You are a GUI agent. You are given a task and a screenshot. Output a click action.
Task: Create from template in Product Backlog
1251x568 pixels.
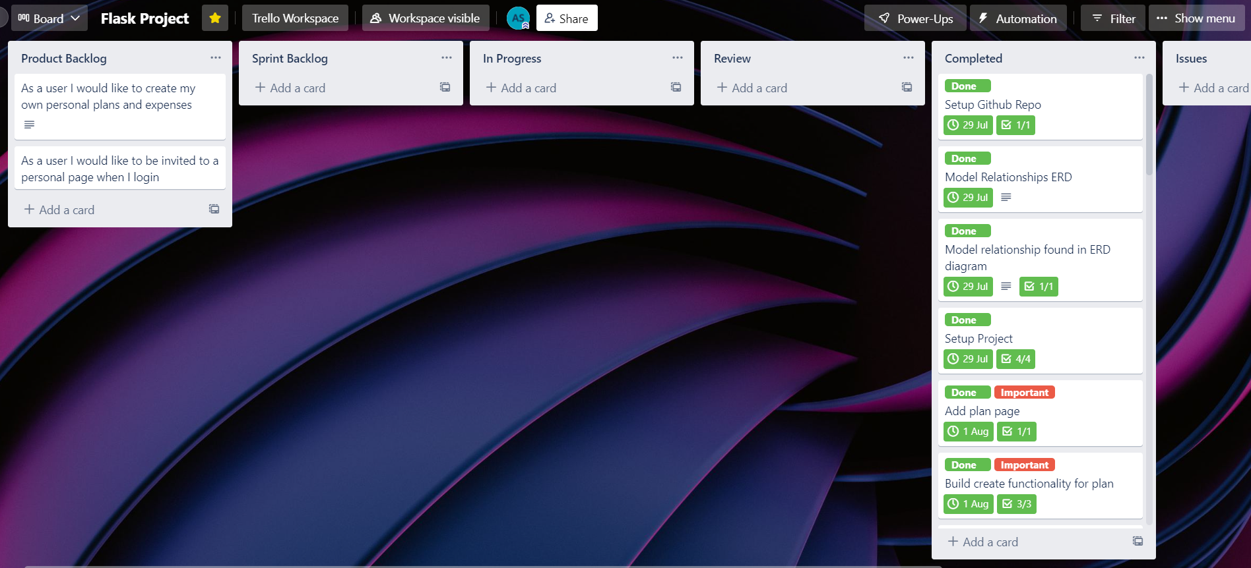tap(214, 209)
